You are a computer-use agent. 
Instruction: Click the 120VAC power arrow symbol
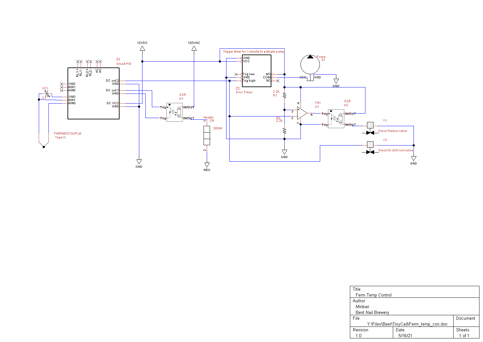tap(194, 48)
